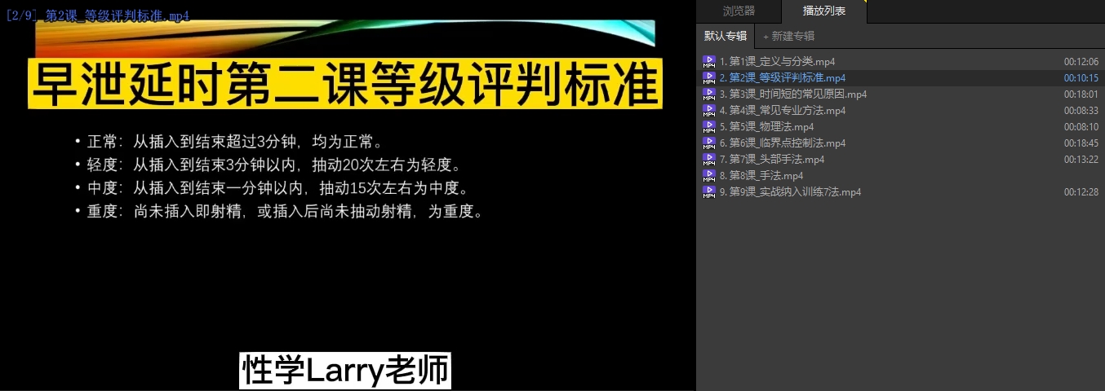Viewport: 1105px width, 391px height.
Task: Click MP4 icon of 第5课_物理法.mp4
Action: coord(708,127)
